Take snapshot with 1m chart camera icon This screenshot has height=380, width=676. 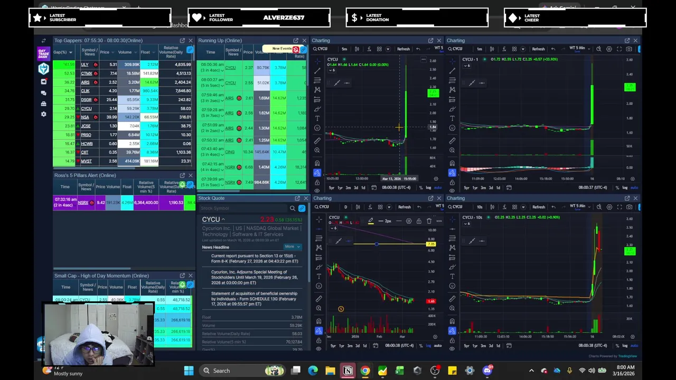(629, 49)
